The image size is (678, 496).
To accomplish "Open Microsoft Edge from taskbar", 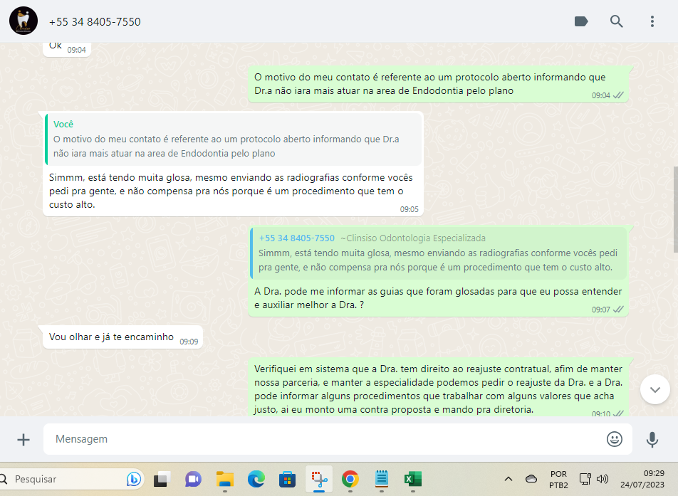I will [x=256, y=479].
